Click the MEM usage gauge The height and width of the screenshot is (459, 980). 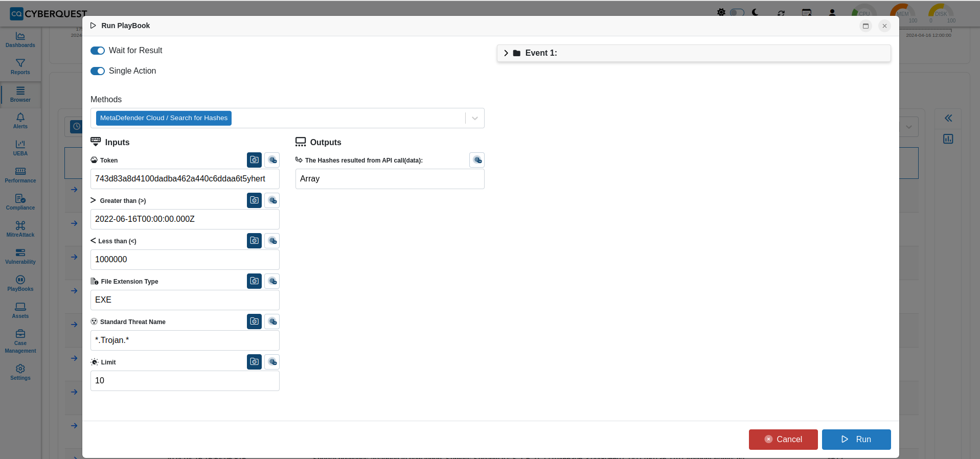coord(903,13)
